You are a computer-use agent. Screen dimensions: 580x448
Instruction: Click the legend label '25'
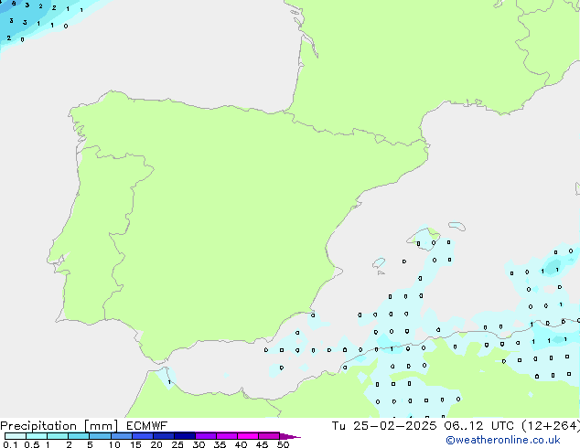[177, 444]
